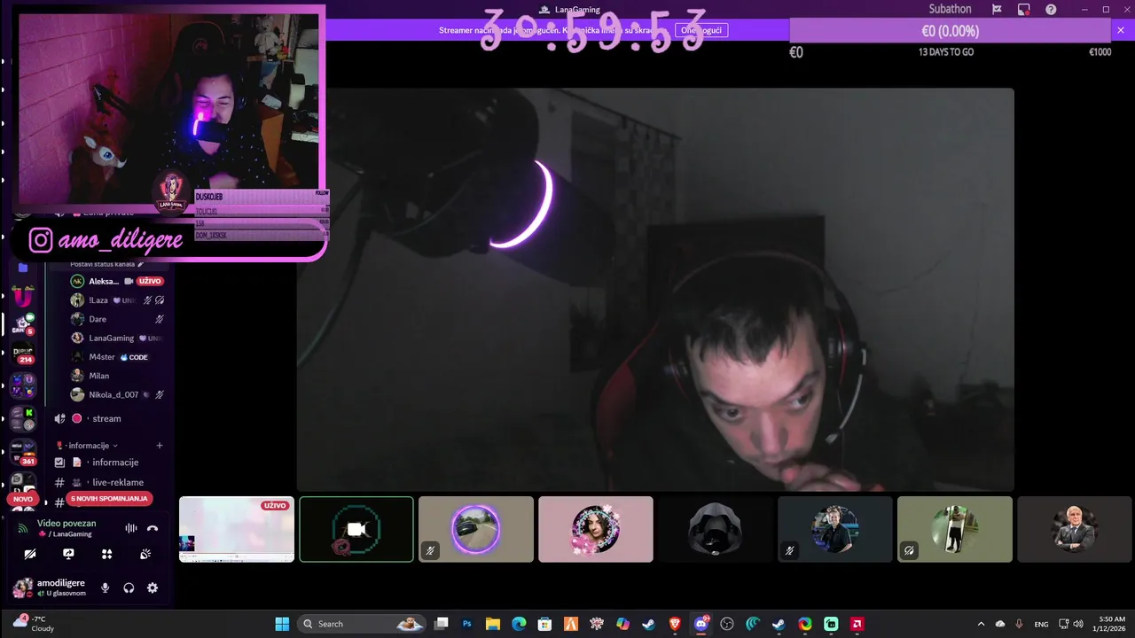Select the deafened green avatar tile

click(955, 529)
